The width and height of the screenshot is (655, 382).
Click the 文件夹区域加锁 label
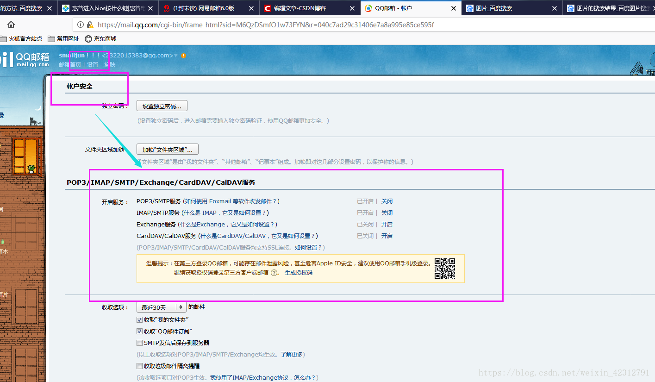click(x=105, y=150)
